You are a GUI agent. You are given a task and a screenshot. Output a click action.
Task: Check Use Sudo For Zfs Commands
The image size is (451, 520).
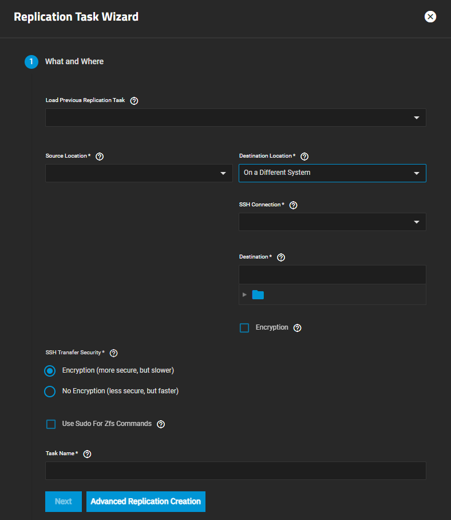51,424
